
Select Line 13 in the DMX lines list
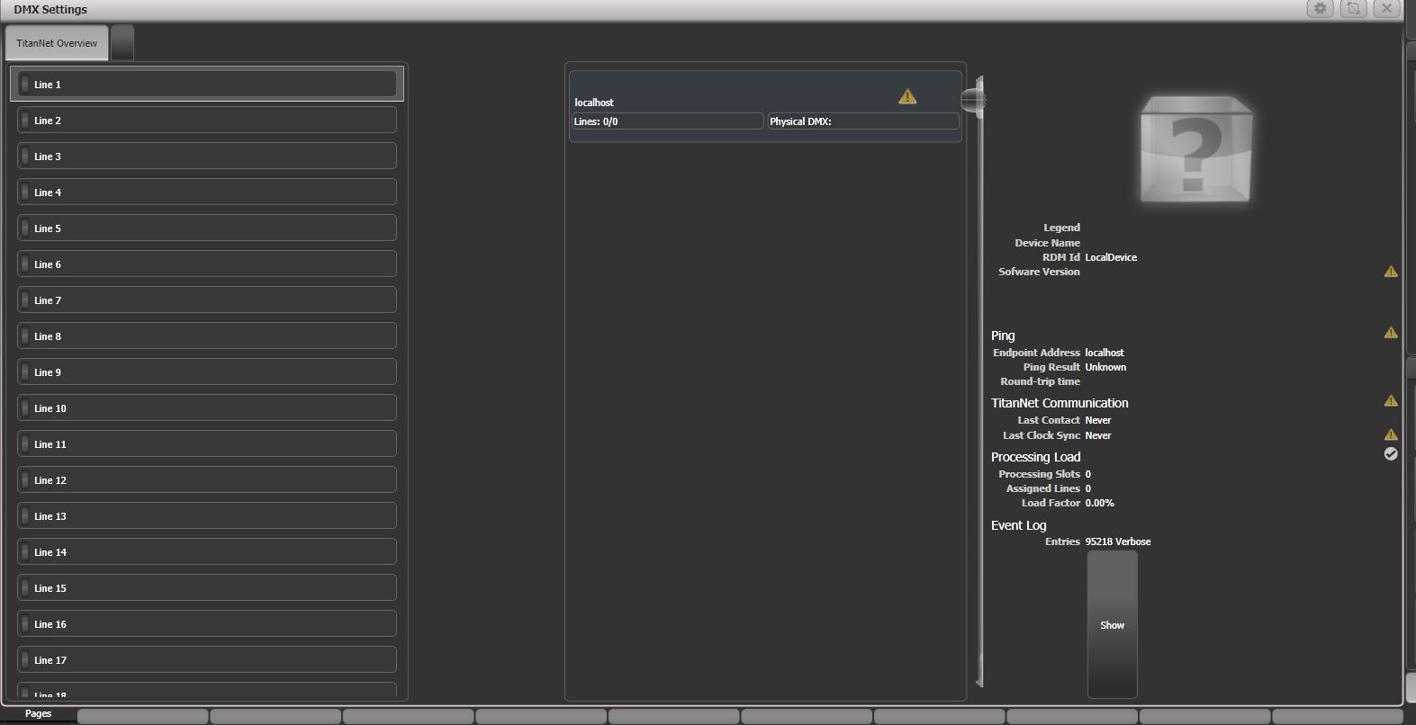207,515
